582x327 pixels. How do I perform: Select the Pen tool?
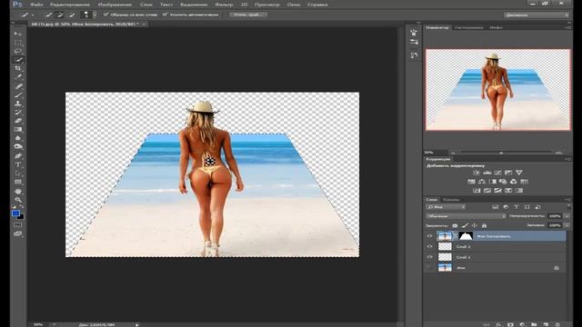click(x=18, y=155)
